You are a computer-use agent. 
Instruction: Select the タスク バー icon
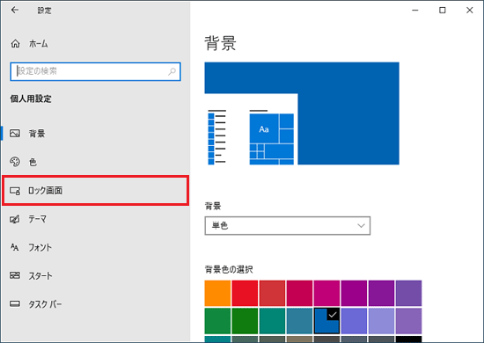click(x=15, y=303)
